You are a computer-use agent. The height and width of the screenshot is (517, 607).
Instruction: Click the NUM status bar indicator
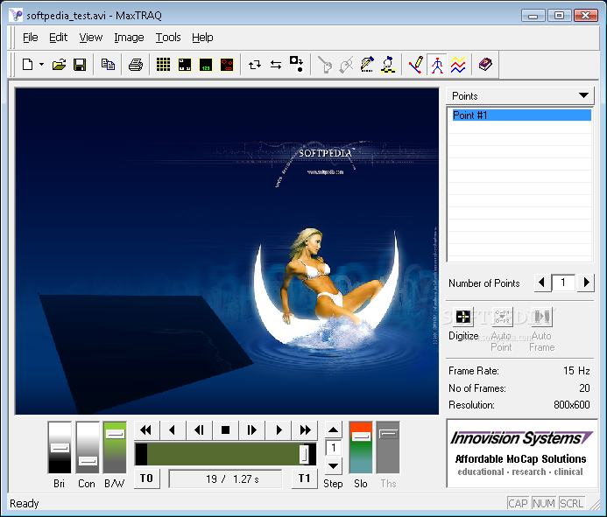544,504
